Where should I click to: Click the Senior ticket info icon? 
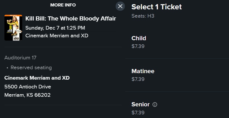click(x=155, y=105)
